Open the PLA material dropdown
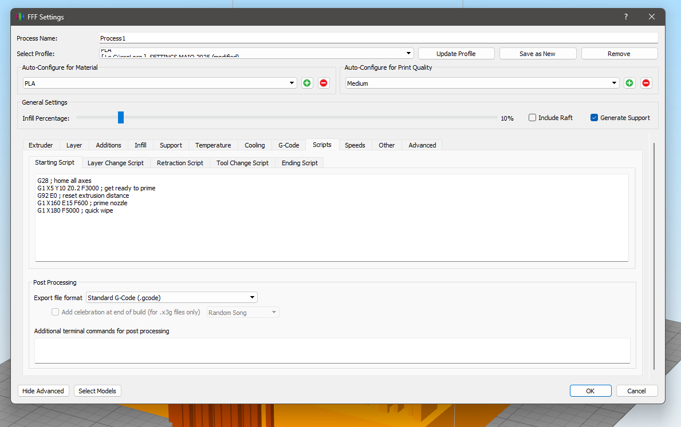 [160, 83]
